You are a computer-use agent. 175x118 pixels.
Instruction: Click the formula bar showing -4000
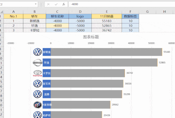[x=122, y=4]
